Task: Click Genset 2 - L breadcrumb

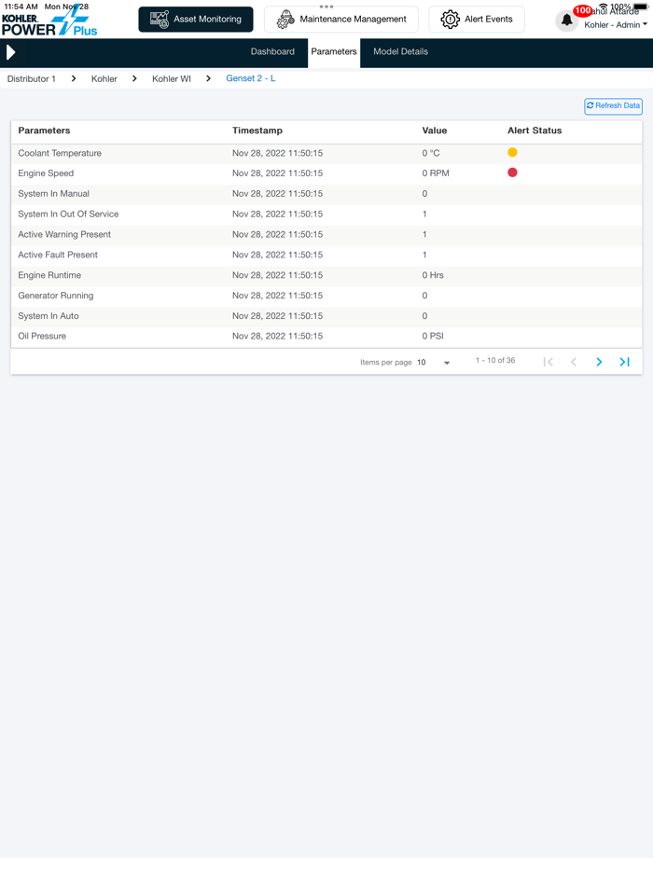Action: tap(251, 78)
